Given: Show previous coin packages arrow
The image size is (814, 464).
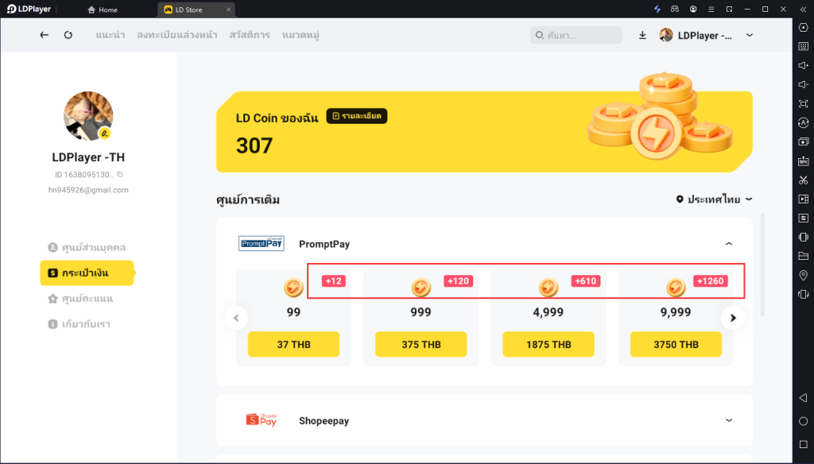Looking at the screenshot, I should [x=236, y=318].
